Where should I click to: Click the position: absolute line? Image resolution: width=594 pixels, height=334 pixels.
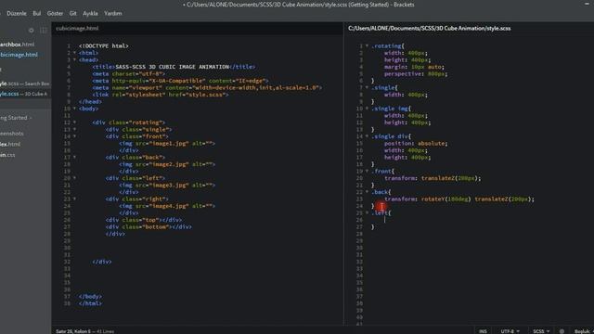pos(416,143)
